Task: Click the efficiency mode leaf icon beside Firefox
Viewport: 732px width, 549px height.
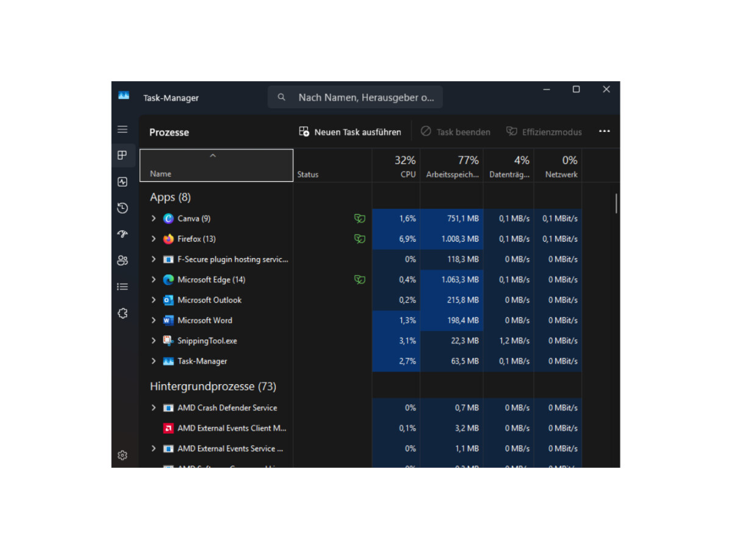Action: pos(359,239)
